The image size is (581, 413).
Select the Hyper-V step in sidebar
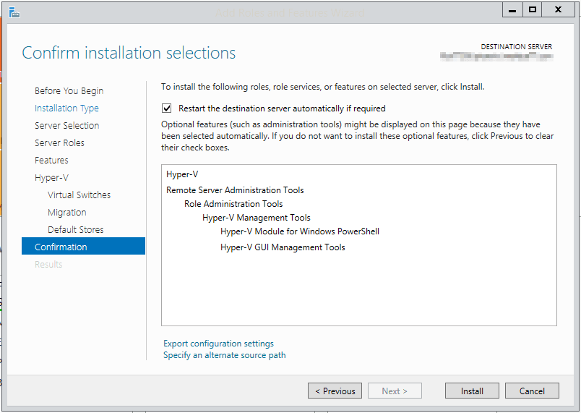[51, 178]
